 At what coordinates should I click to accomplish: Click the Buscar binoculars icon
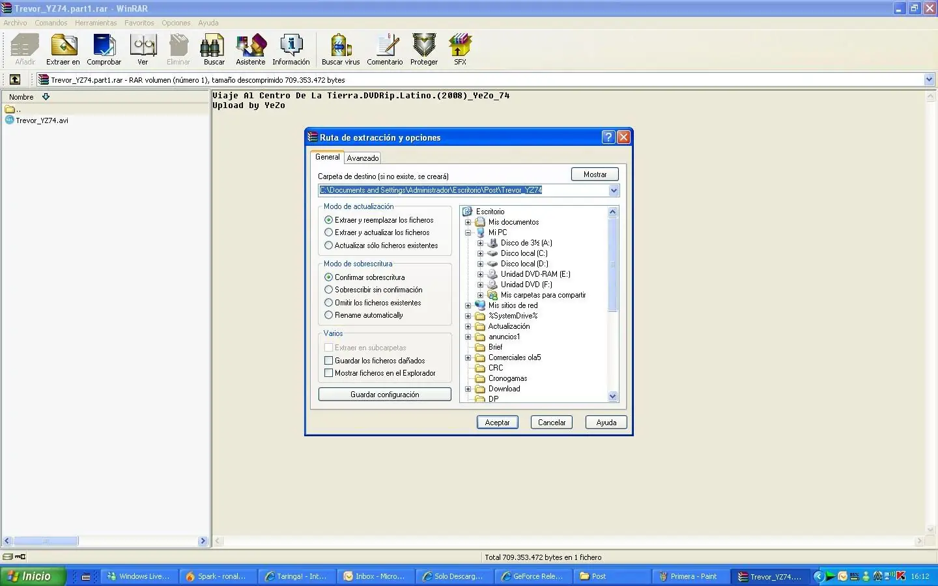214,49
